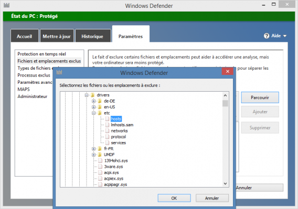Click the en-US folder icon
This screenshot has width=298, height=209.
tap(100, 107)
